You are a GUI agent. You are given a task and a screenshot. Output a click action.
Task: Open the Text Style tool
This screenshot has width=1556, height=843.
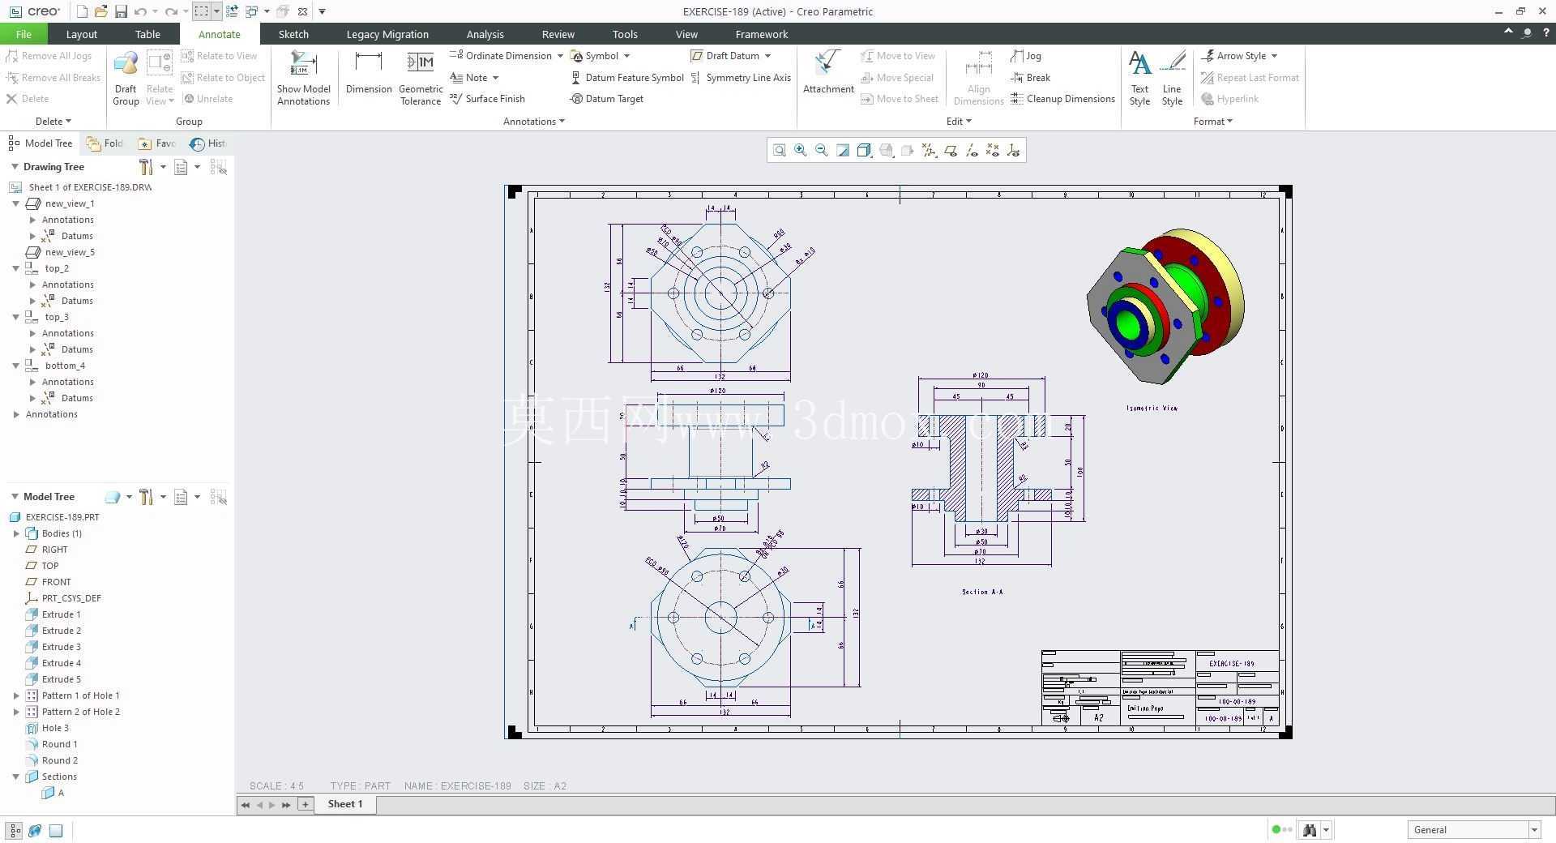pyautogui.click(x=1139, y=79)
